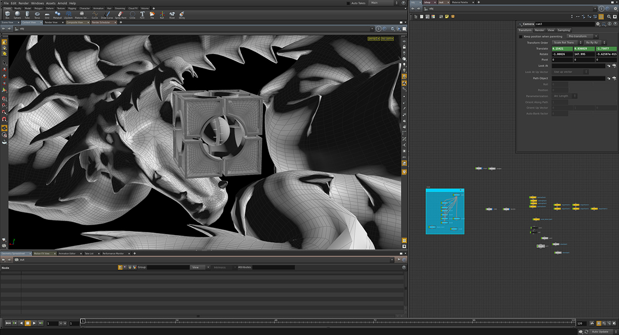Click the Camera name field cam3
This screenshot has width=619, height=335.
(x=565, y=24)
